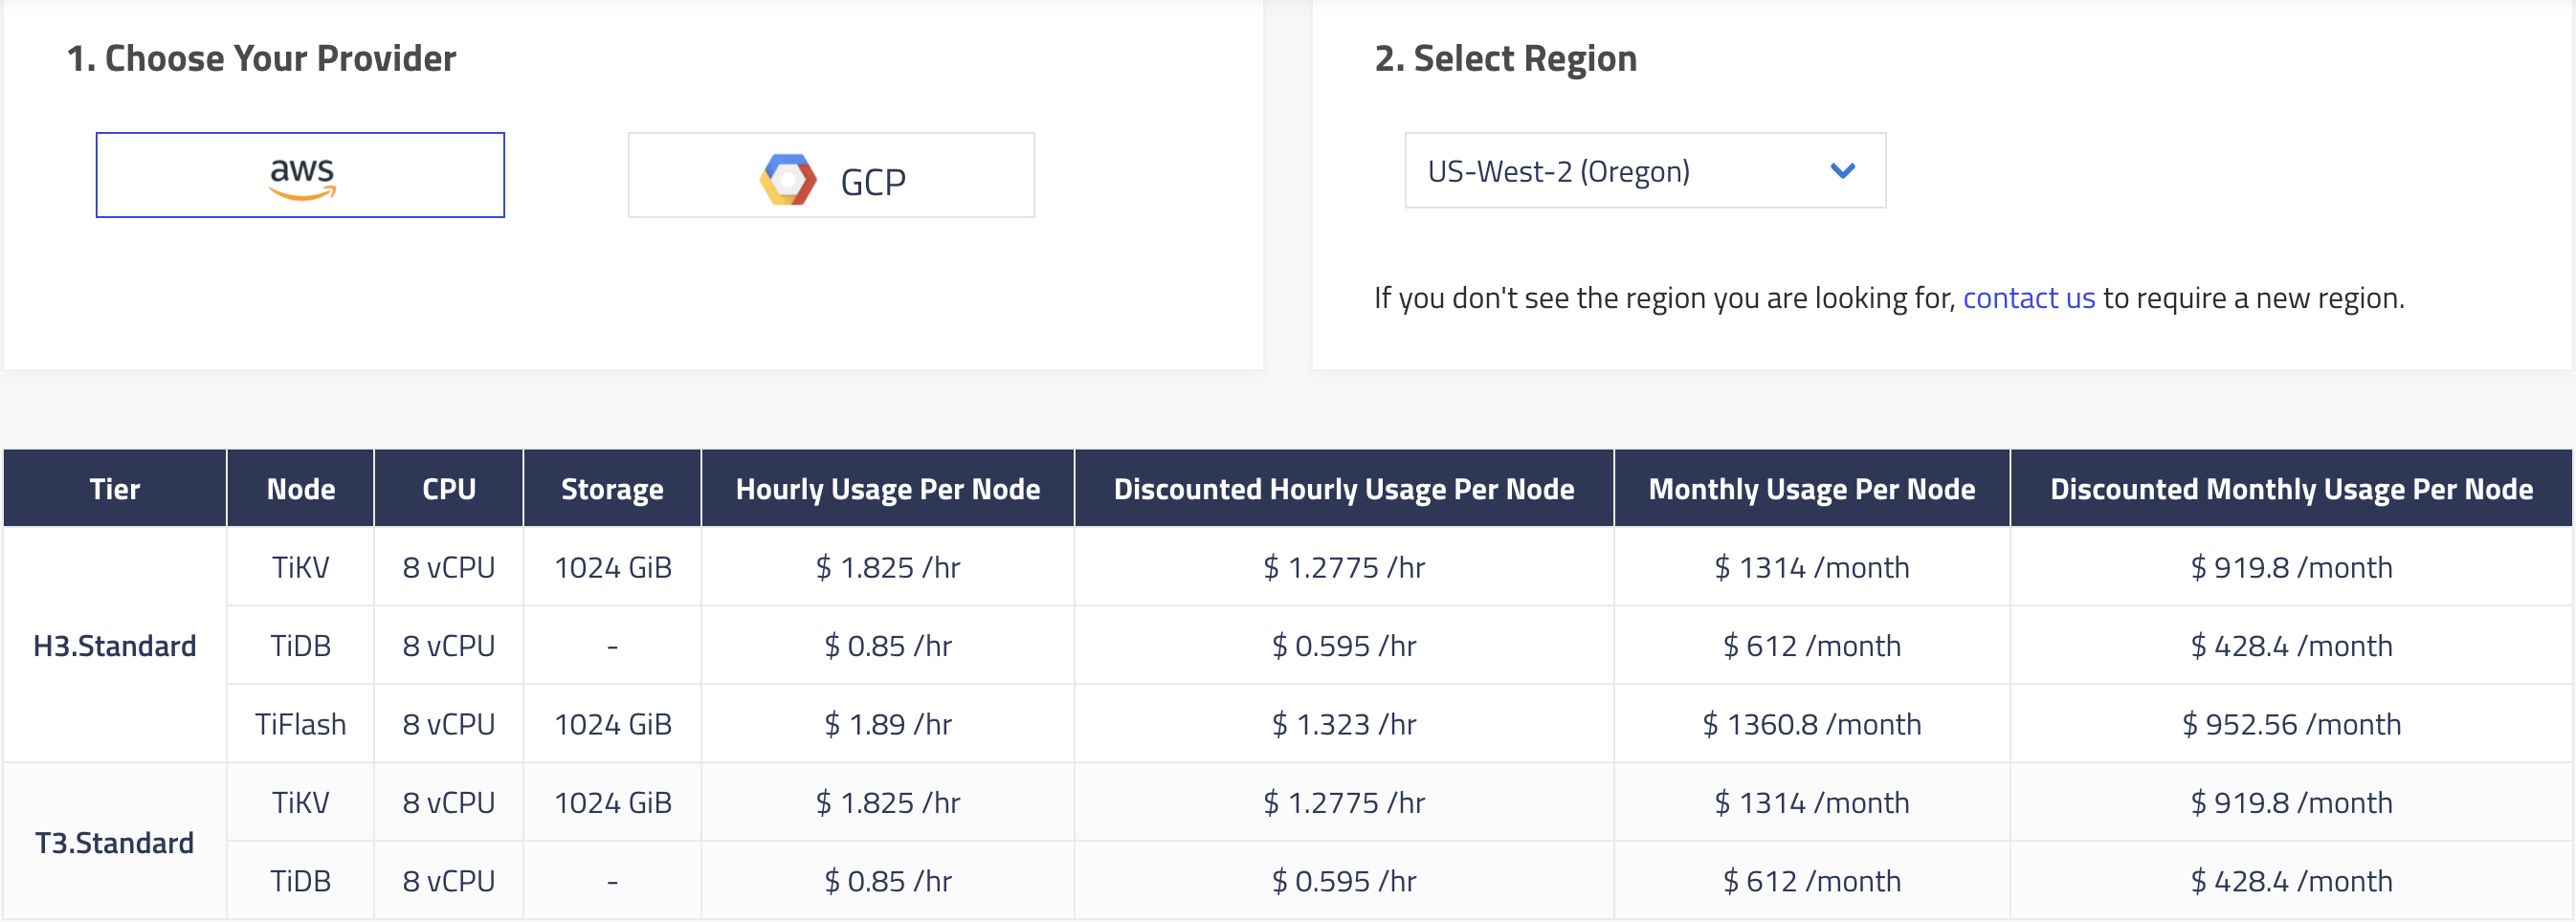The width and height of the screenshot is (2576, 922).
Task: Click the Discounted Hourly Usage Per Node header
Action: pyautogui.click(x=1344, y=489)
